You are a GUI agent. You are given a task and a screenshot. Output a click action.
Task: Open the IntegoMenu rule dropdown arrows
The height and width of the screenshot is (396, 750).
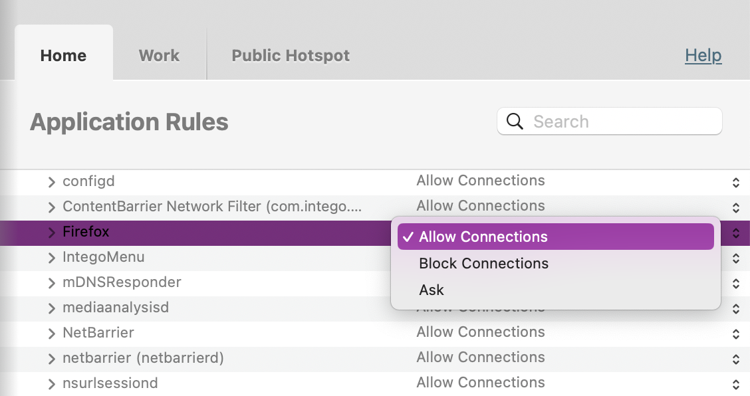(x=735, y=258)
